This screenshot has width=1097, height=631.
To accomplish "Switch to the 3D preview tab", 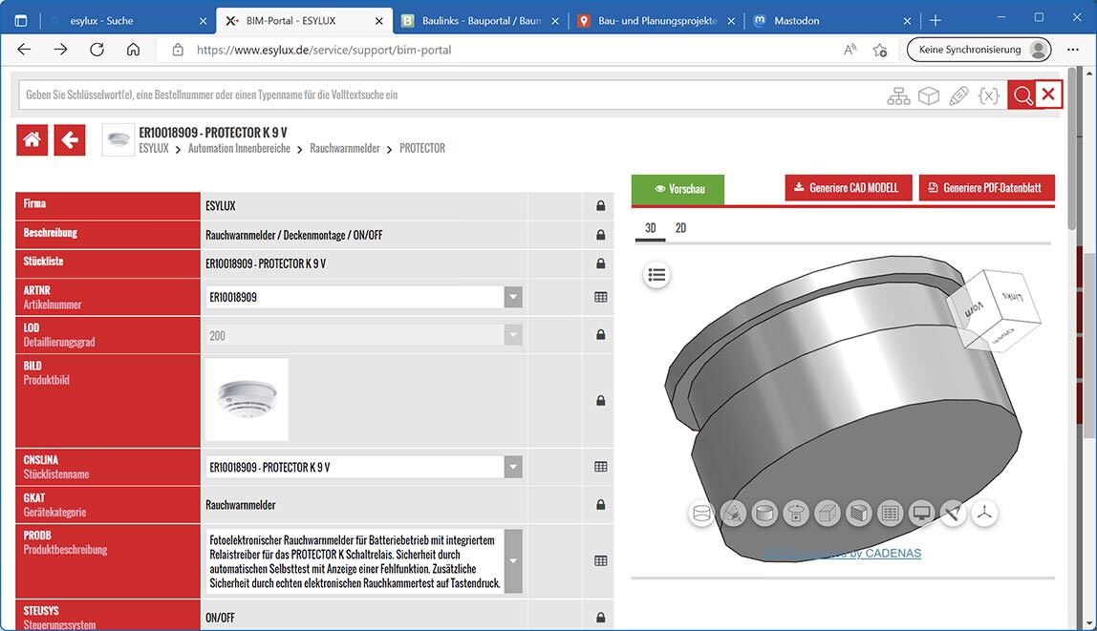I will pyautogui.click(x=650, y=228).
